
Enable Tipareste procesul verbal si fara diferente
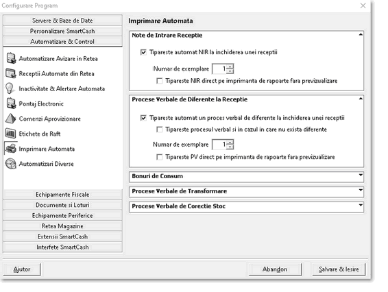tap(160, 130)
